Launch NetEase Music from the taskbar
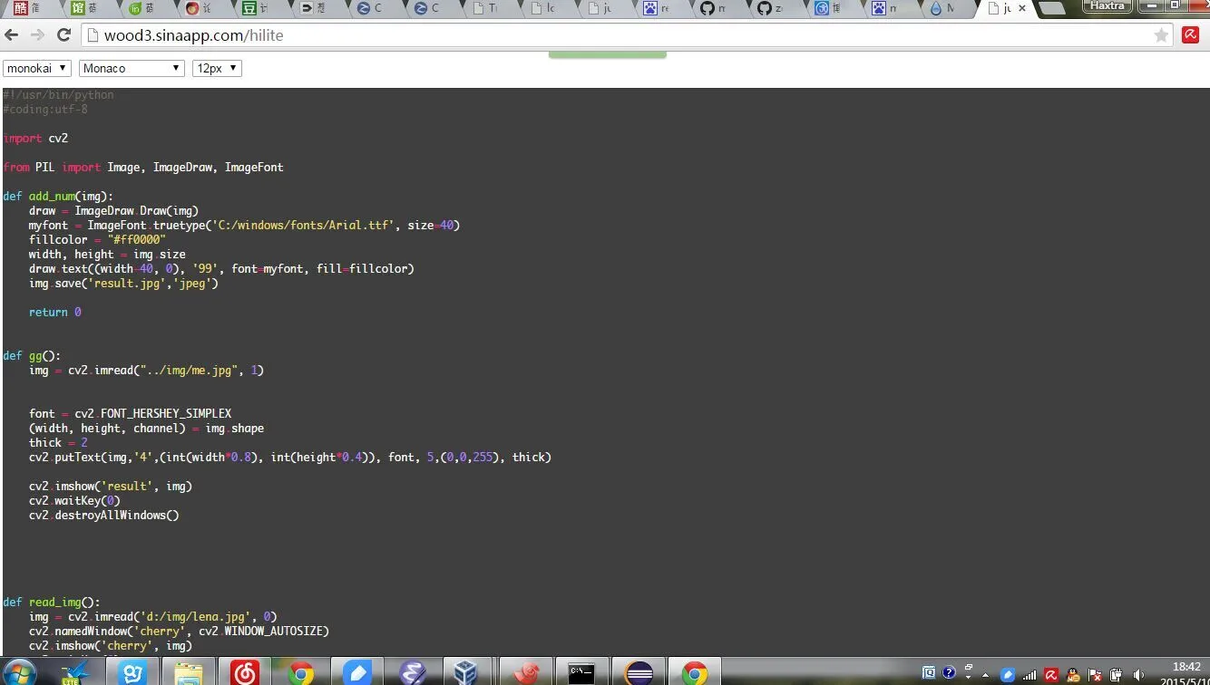 (245, 672)
